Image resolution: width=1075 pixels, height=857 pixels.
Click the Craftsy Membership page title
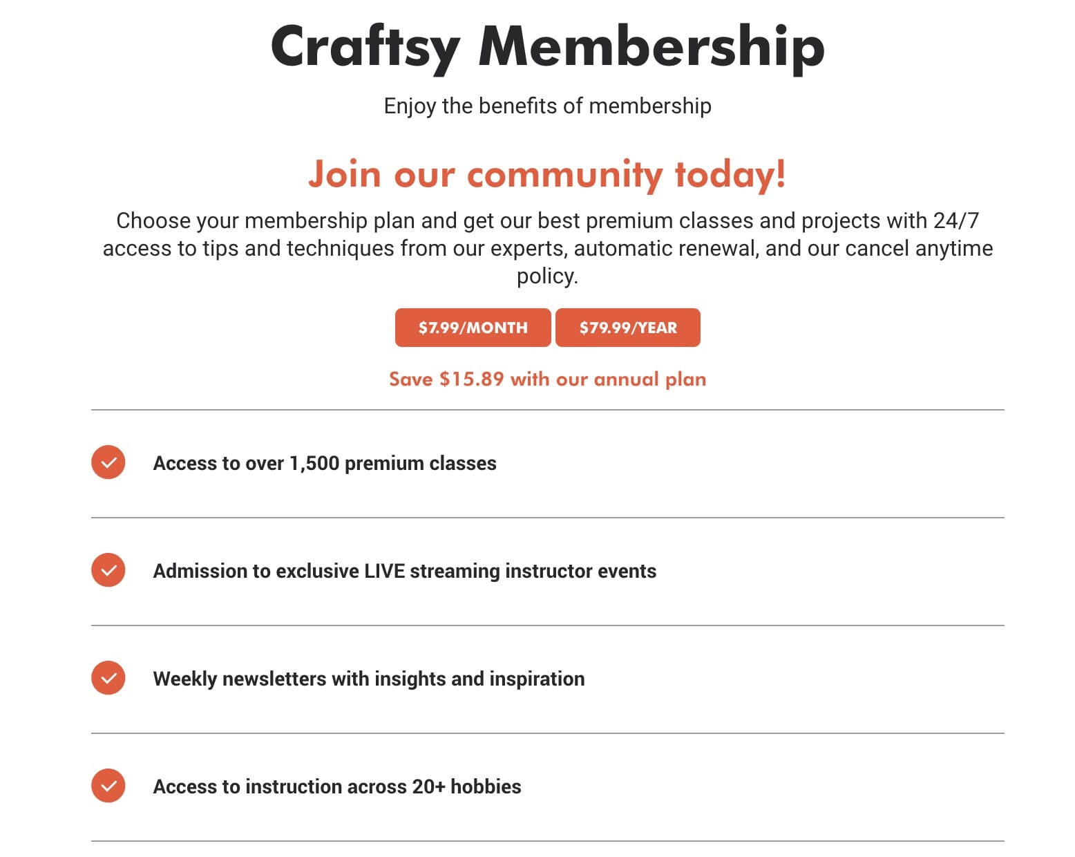pos(548,46)
